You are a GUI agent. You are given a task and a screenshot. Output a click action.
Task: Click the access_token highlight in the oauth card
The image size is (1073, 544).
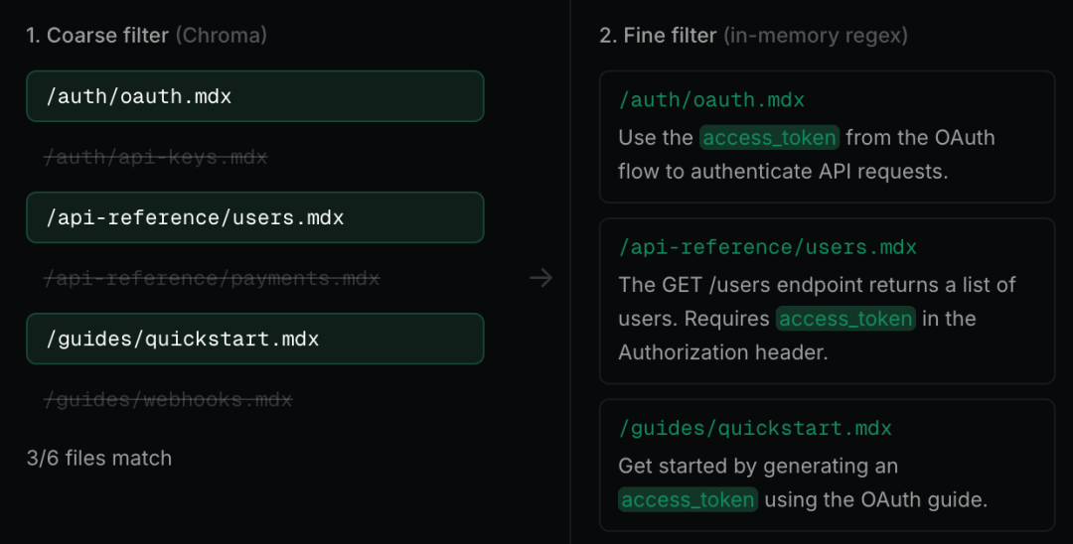769,137
